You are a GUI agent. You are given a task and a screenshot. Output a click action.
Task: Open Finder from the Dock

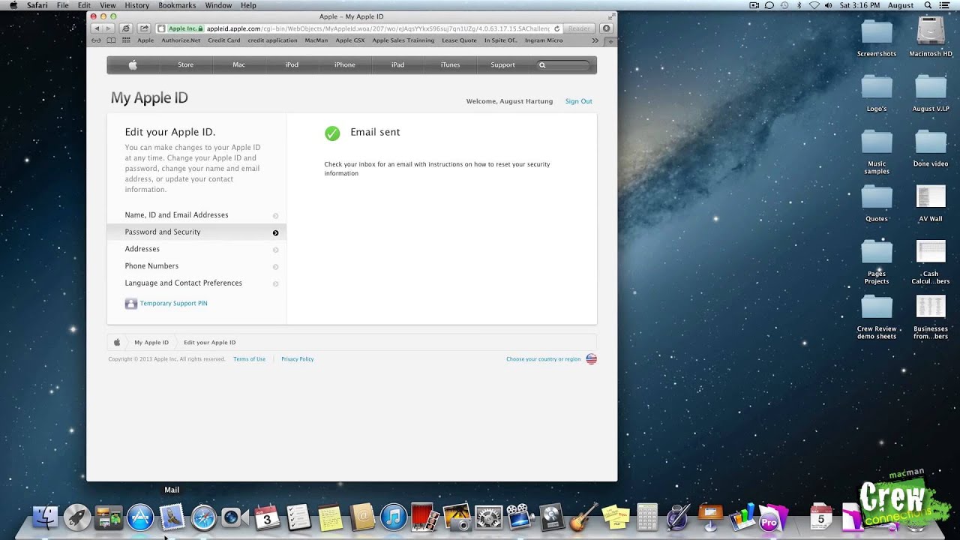(x=46, y=517)
